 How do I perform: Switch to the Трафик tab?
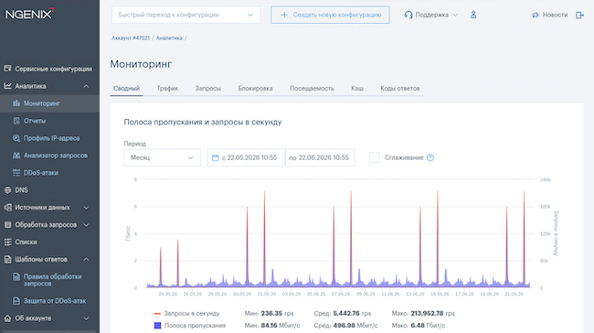tap(167, 89)
